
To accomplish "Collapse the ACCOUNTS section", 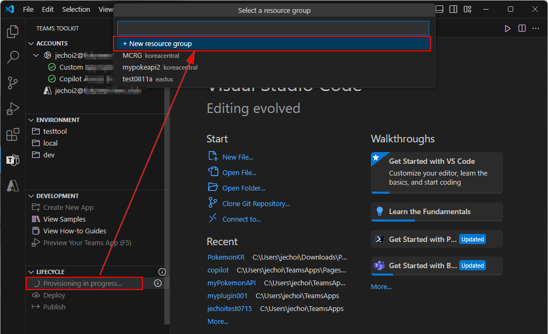I will click(31, 43).
